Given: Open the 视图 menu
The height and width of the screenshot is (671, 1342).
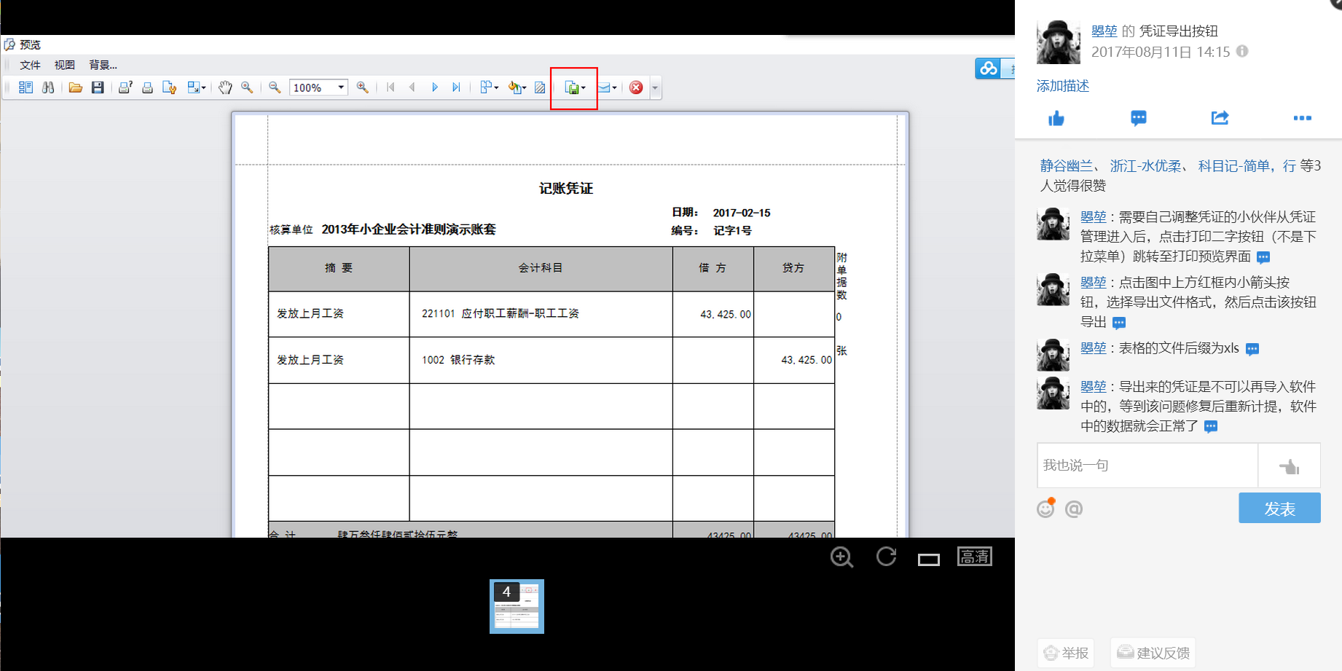Looking at the screenshot, I should (64, 65).
